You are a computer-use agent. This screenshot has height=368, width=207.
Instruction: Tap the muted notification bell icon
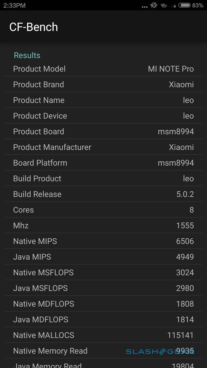[x=154, y=5]
